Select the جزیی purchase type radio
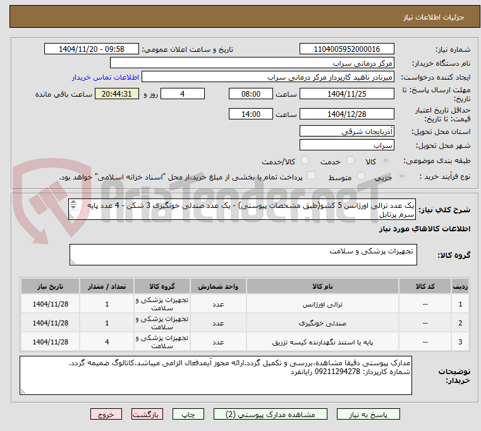The width and height of the screenshot is (481, 431). point(401,176)
